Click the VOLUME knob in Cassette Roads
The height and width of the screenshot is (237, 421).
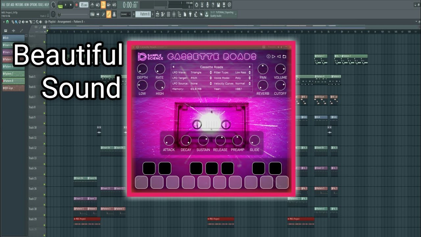pyautogui.click(x=280, y=69)
